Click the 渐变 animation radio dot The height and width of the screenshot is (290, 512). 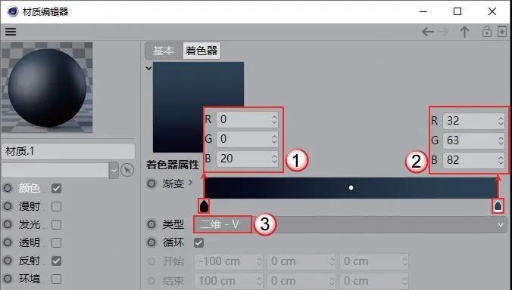point(151,184)
